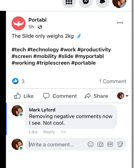Toggle Like on the Portabl post
The image size is (134, 168).
point(24,96)
